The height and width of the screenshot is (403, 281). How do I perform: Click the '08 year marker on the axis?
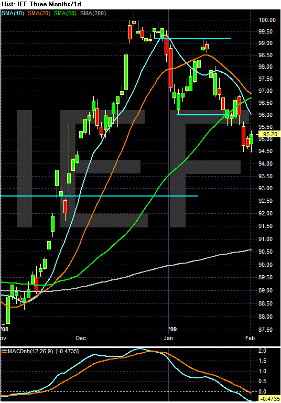point(4,329)
